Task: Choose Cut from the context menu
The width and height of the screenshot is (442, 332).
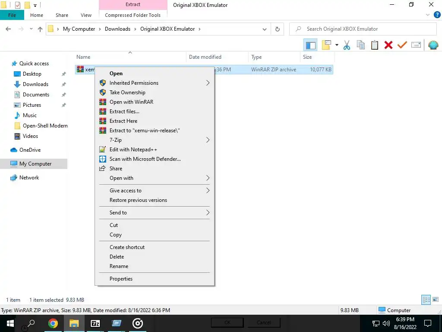Action: (155, 225)
